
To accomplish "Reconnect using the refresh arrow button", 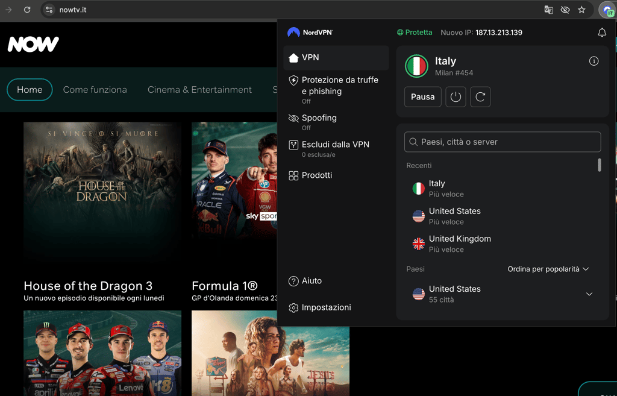I will click(480, 97).
